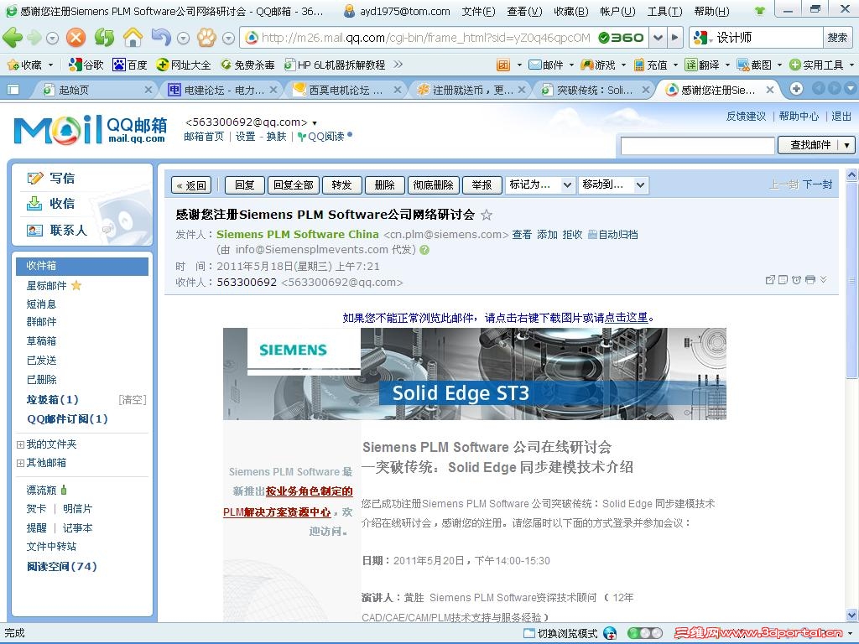Close the 注册就送币 tab
The height and width of the screenshot is (644, 859).
coord(522,90)
